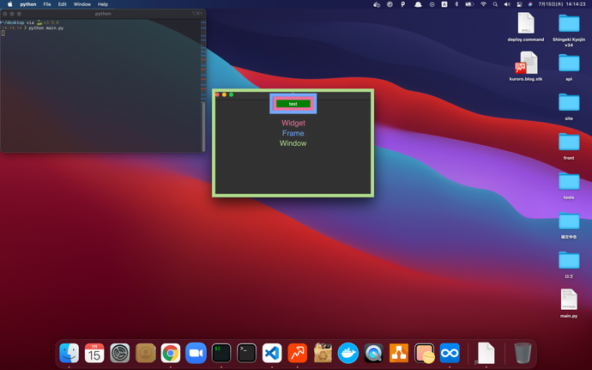Select the 確定申告 folder on the desktop

pos(569,225)
